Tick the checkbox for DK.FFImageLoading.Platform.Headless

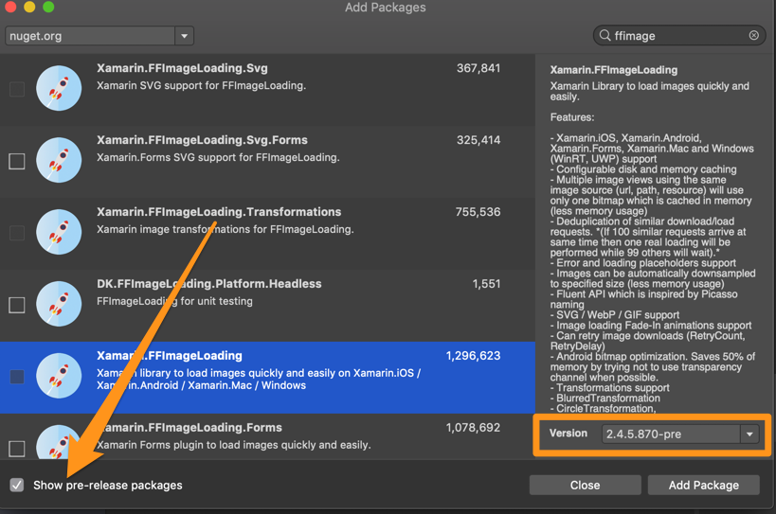pos(17,305)
